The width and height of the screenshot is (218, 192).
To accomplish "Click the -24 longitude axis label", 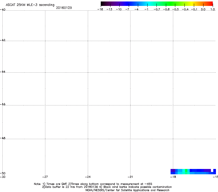I will 88,177.
